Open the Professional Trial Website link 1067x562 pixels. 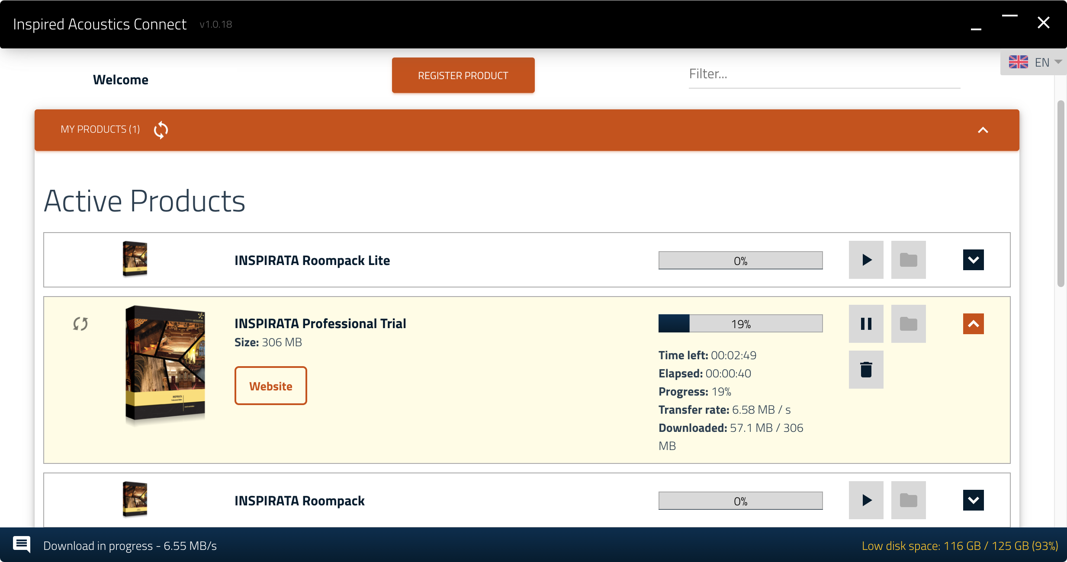pos(271,386)
